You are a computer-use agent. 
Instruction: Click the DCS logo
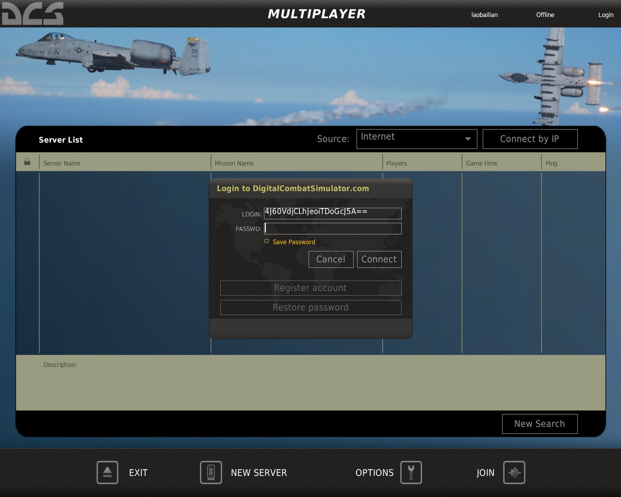pyautogui.click(x=32, y=13)
